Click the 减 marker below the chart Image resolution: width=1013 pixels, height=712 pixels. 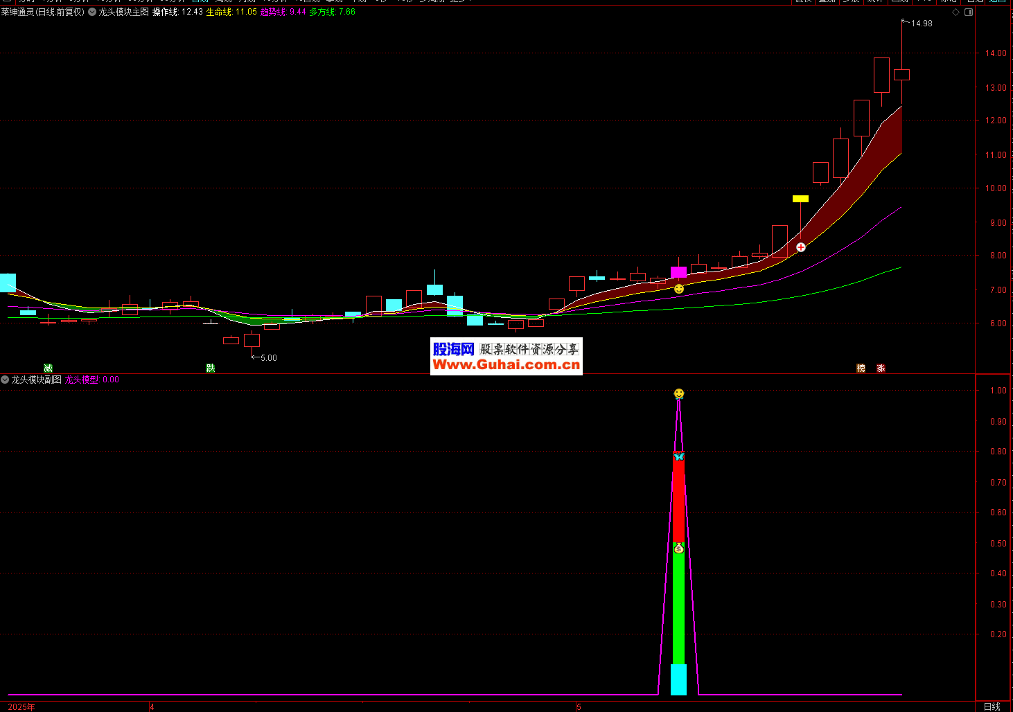48,368
